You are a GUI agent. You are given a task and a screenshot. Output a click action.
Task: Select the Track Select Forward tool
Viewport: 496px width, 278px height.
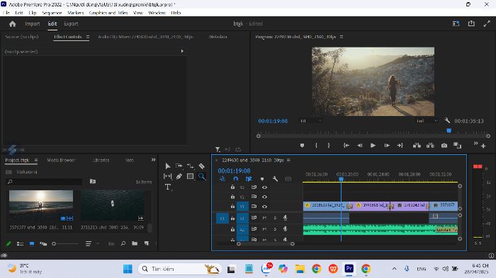coord(179,166)
